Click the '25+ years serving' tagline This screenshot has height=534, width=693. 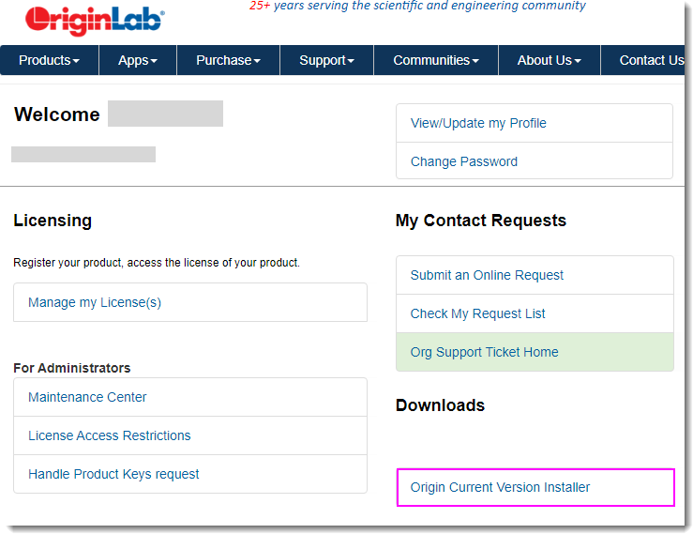(417, 7)
